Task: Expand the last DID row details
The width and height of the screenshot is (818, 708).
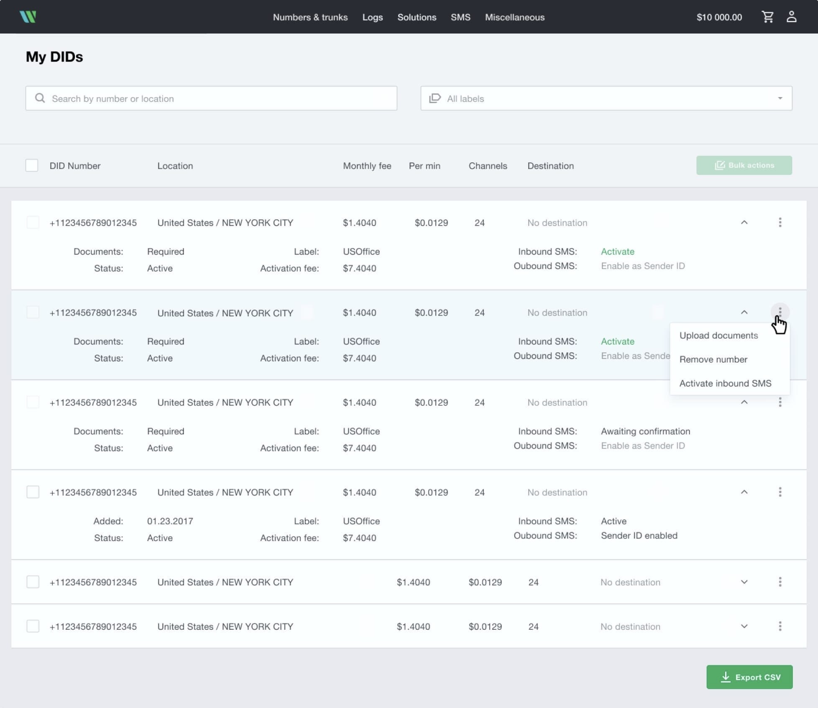Action: 744,626
